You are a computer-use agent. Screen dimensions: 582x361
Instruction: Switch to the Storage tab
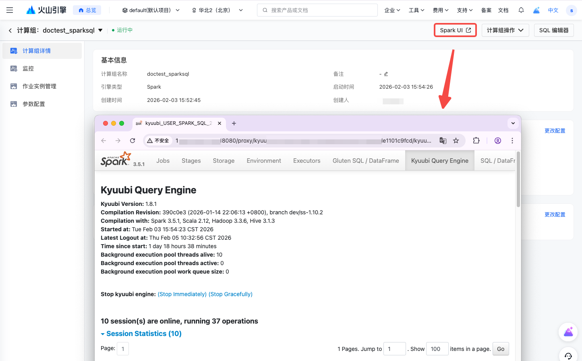224,160
